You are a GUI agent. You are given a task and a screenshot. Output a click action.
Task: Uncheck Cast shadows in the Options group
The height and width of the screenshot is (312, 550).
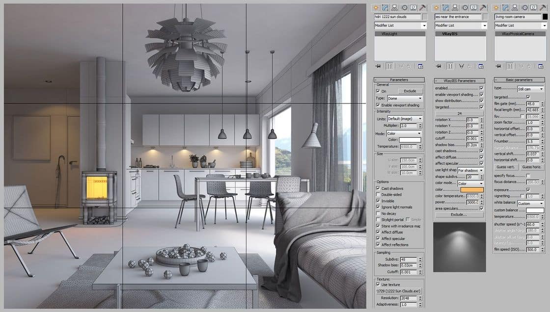click(378, 188)
